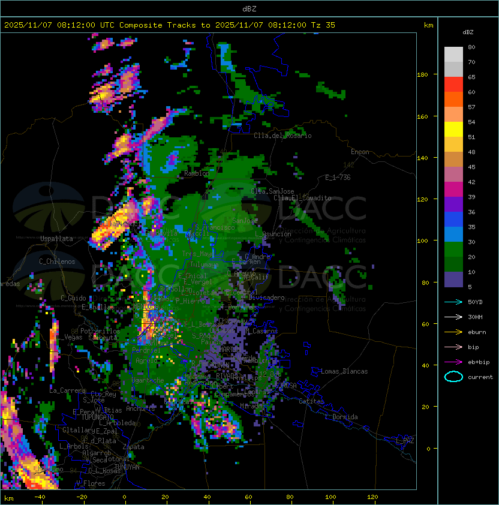Screen dimensions: 499x505
Task: Select the magenta 39-42 dBZ swatch
Action: click(x=453, y=190)
